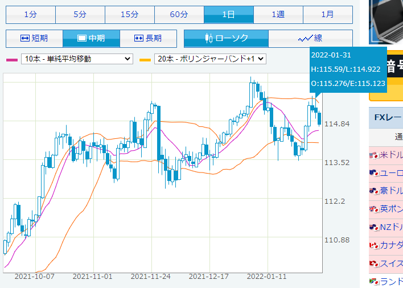
Task: Click the カナダ flag icon
Action: [374, 245]
